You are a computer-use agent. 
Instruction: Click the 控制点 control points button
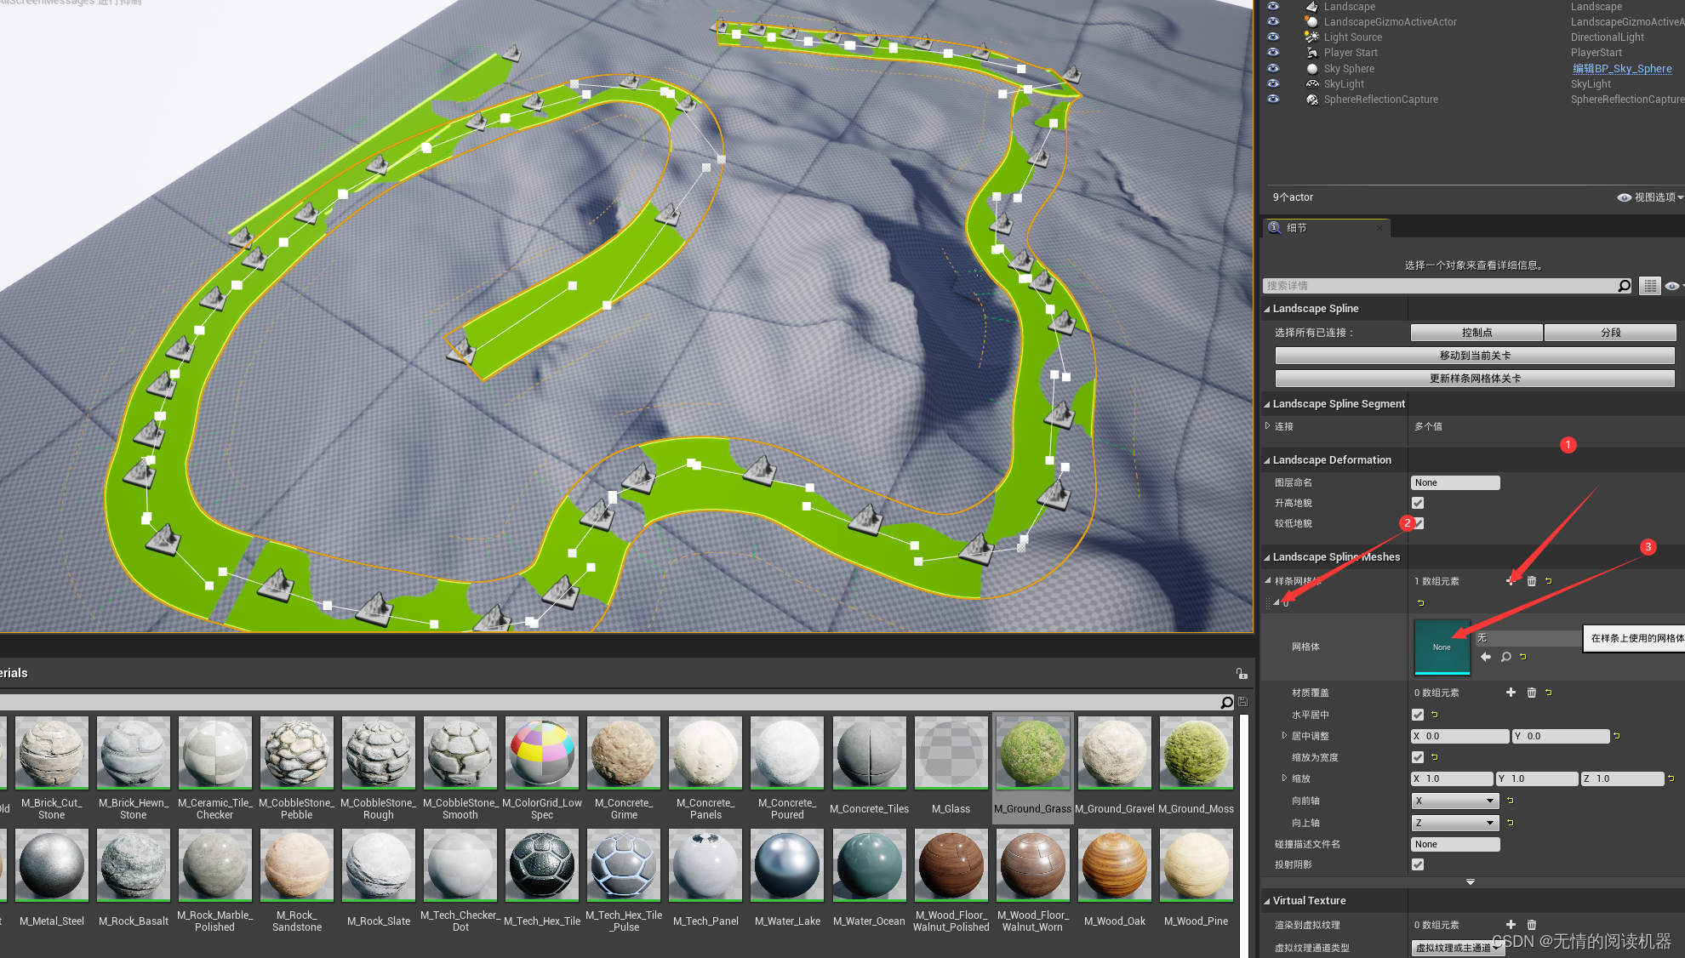tap(1477, 333)
